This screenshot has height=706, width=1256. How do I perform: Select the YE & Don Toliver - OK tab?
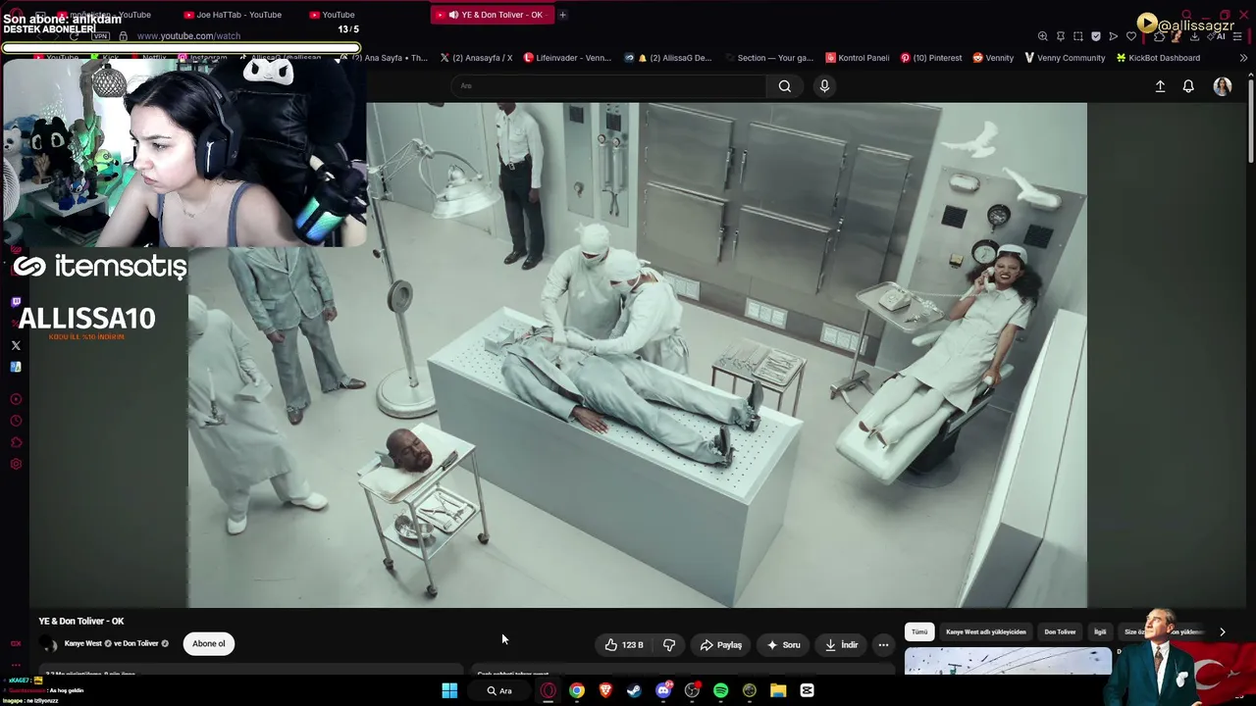(494, 15)
